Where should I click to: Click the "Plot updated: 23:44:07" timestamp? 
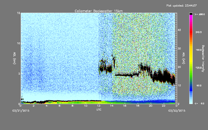181,5
